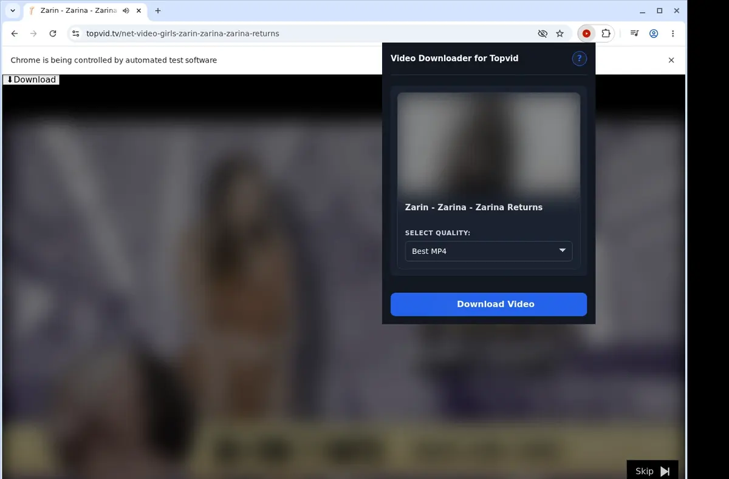Open the media controls icon
The width and height of the screenshot is (729, 479).
pos(634,34)
